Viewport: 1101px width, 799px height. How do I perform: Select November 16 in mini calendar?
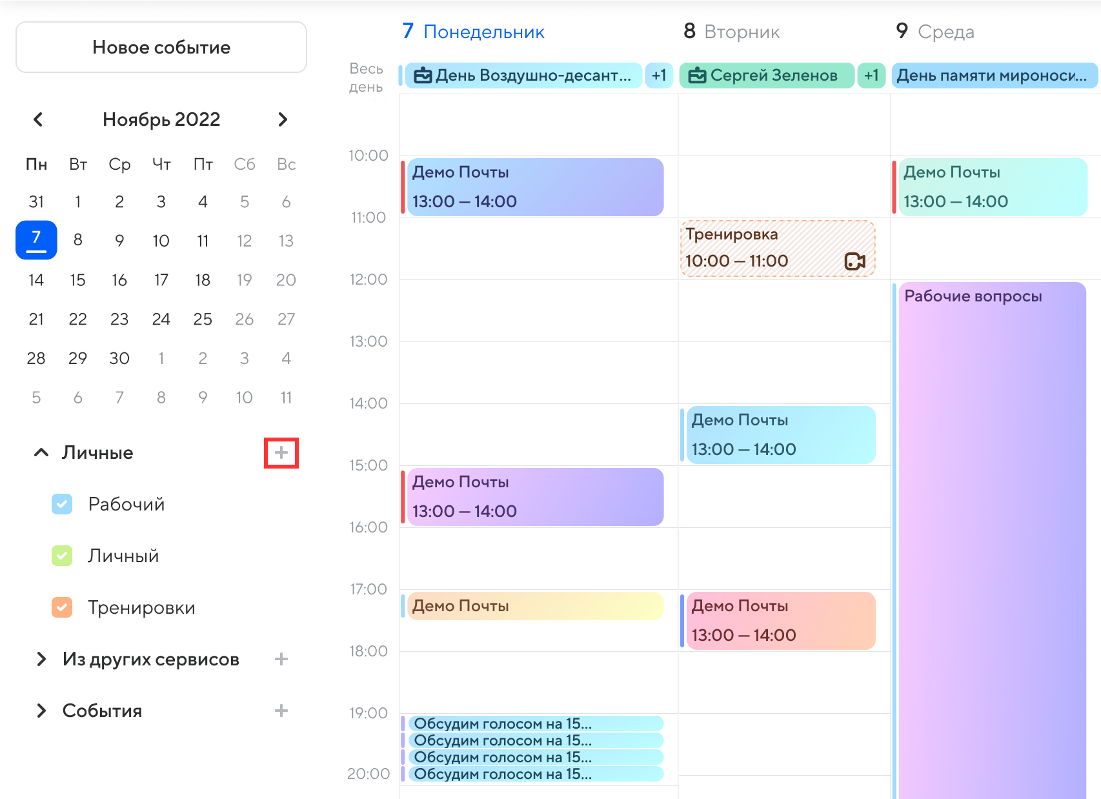click(x=119, y=280)
